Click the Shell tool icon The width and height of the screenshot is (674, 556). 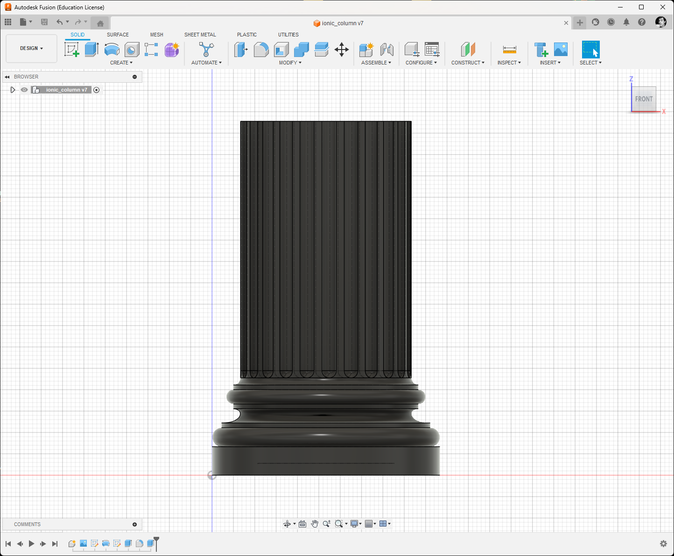[281, 50]
